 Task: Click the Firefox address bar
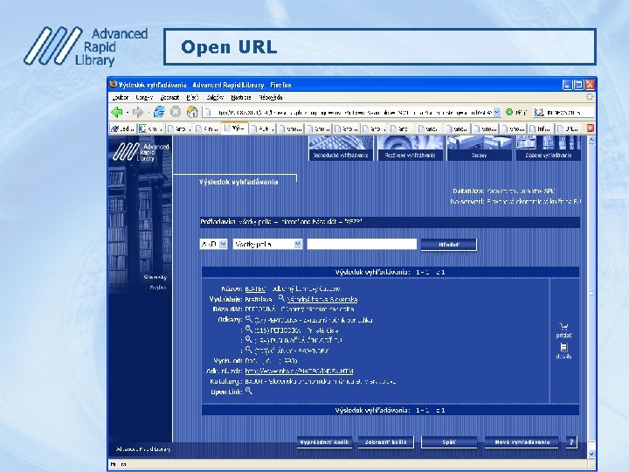(x=352, y=112)
